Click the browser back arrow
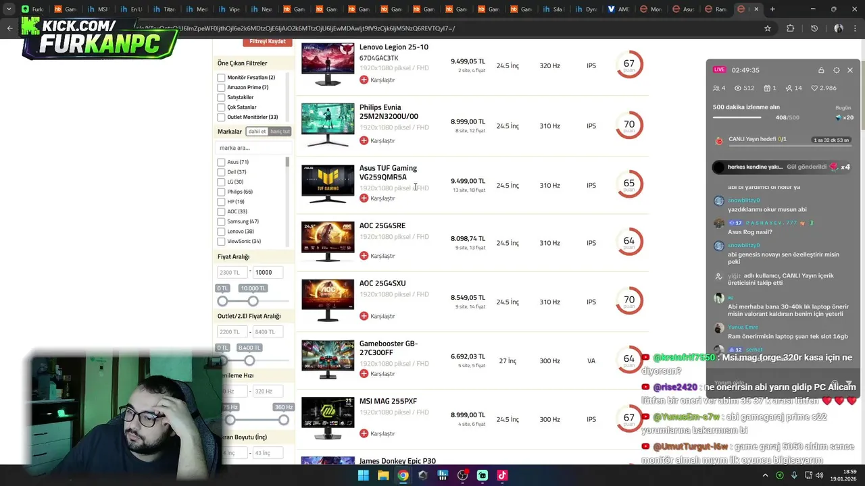This screenshot has width=865, height=486. coord(9,28)
